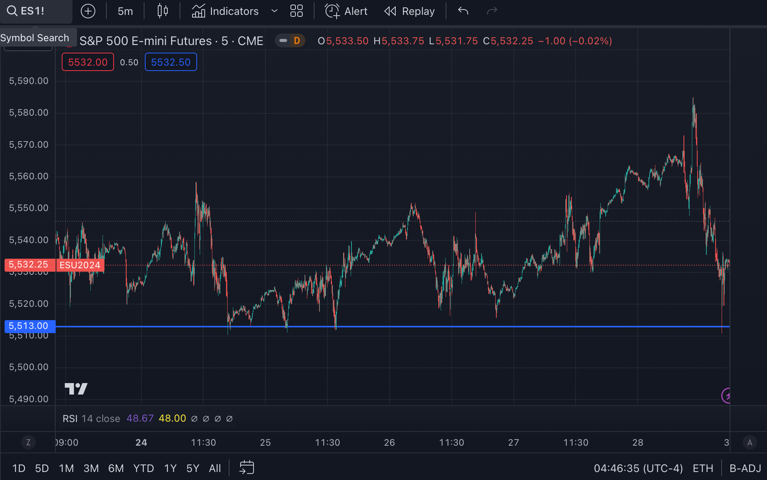Select the 1Y date range
Image resolution: width=767 pixels, height=480 pixels.
[170, 468]
